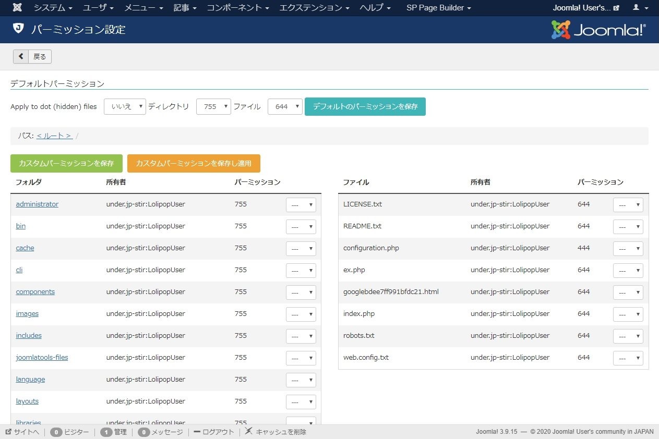Click the キャッシュを削除 icon in status bar
The width and height of the screenshot is (659, 439).
click(x=249, y=431)
